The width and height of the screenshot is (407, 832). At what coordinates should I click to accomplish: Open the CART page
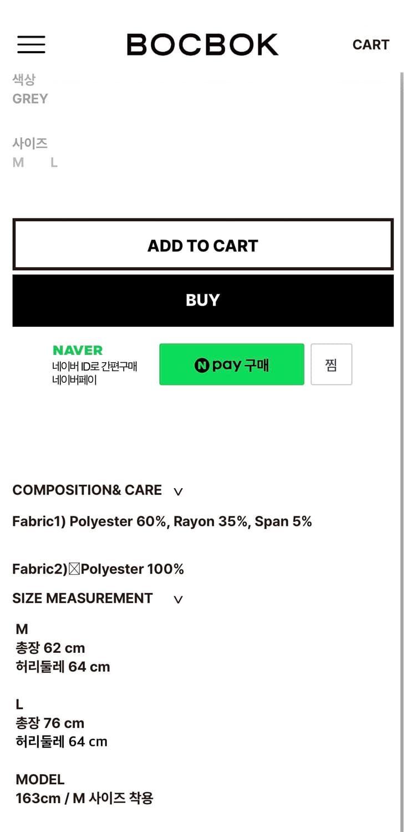click(x=370, y=44)
